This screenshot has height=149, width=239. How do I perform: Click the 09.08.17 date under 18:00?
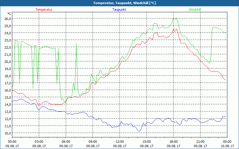click(x=174, y=146)
